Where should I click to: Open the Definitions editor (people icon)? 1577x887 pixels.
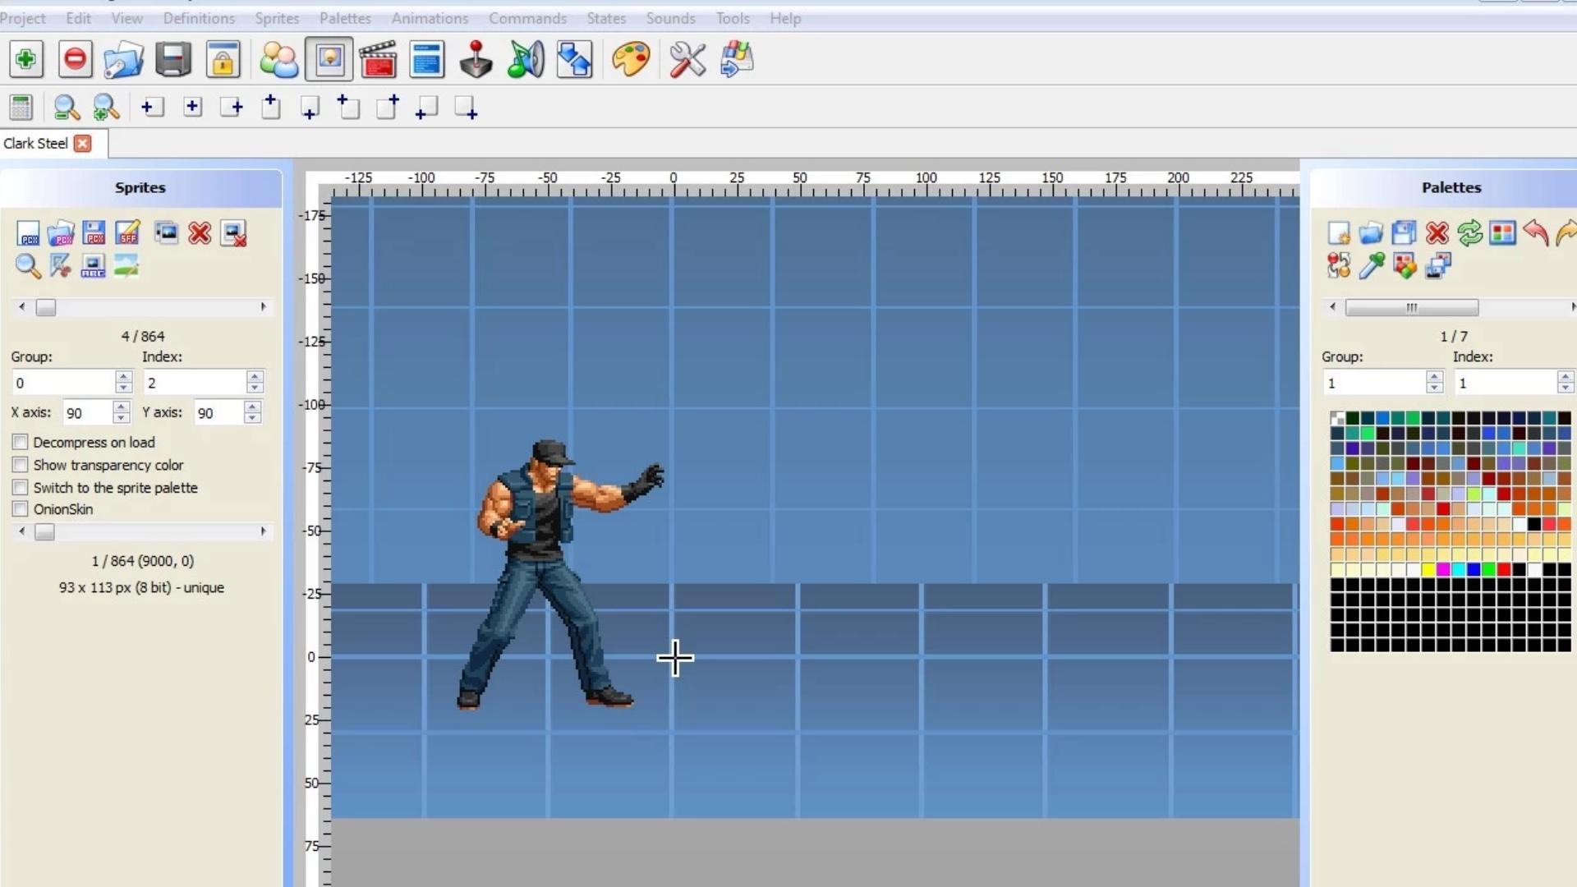coord(279,59)
